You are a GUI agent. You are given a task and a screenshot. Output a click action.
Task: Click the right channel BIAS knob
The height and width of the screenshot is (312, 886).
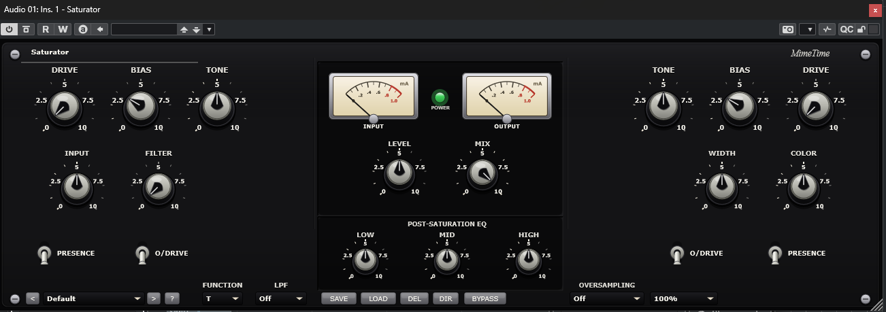tap(739, 106)
